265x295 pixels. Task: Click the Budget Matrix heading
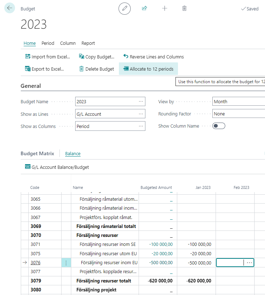point(37,153)
